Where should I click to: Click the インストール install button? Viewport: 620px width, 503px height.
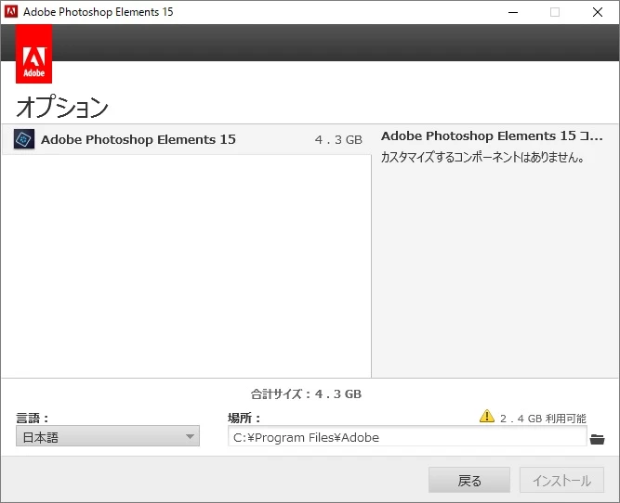pyautogui.click(x=561, y=480)
